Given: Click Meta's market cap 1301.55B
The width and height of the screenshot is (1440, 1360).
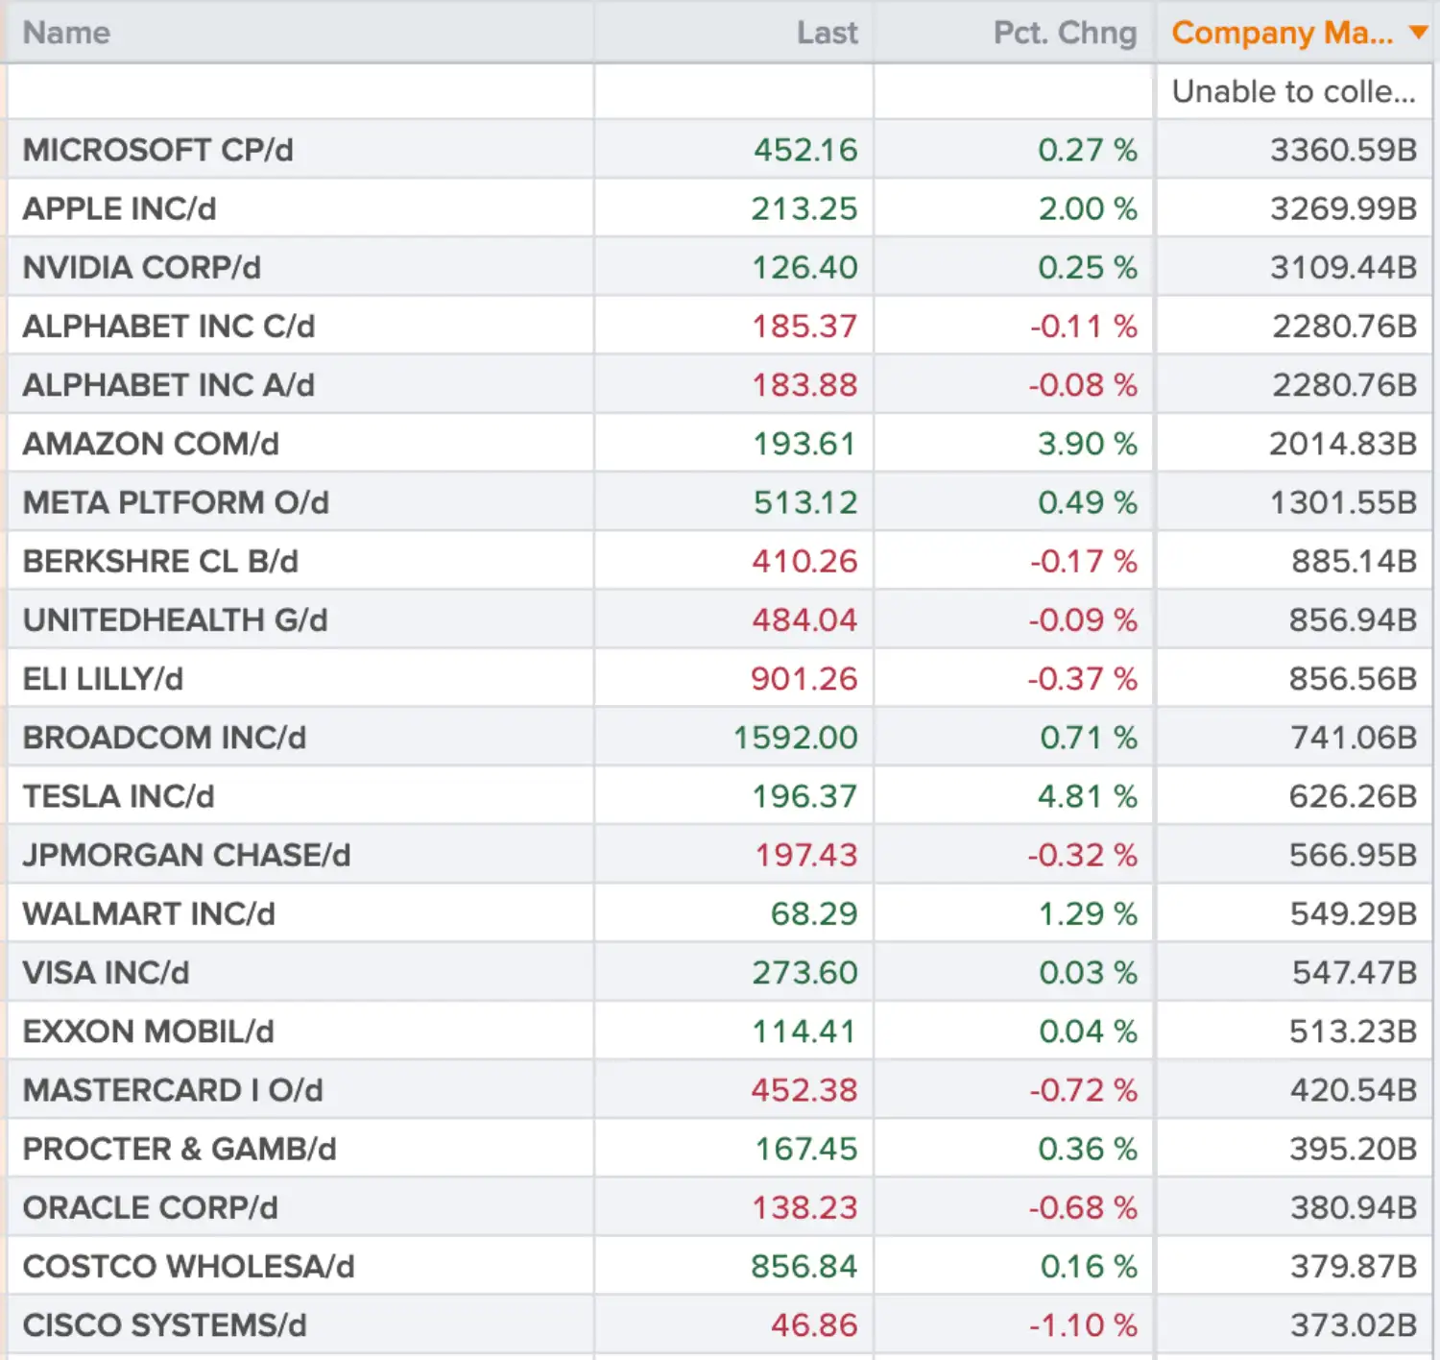Looking at the screenshot, I should click(x=1344, y=502).
